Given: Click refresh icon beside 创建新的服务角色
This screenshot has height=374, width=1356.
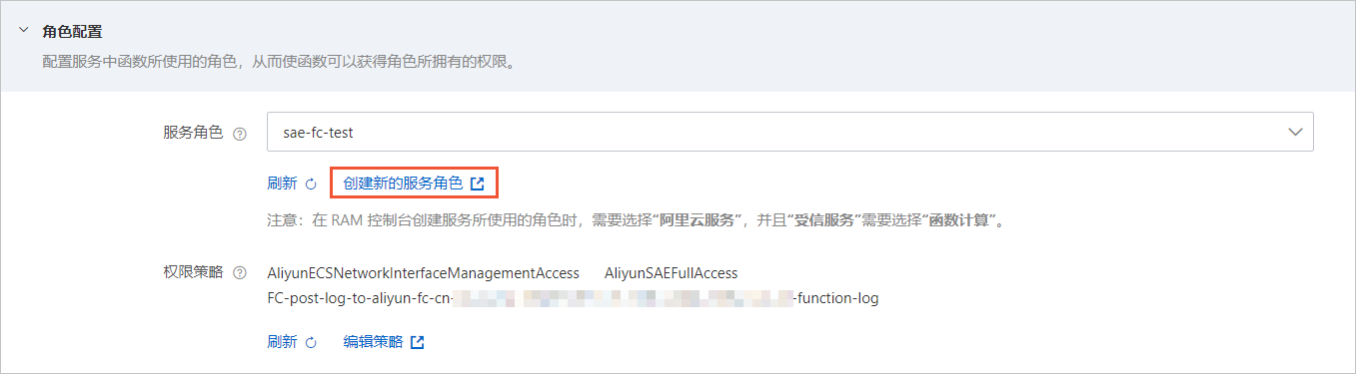Looking at the screenshot, I should coord(310,185).
